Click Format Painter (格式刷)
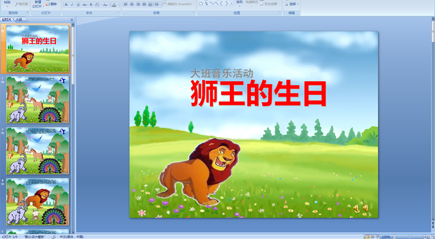Viewport: 435px width, 239px height. point(21,4)
